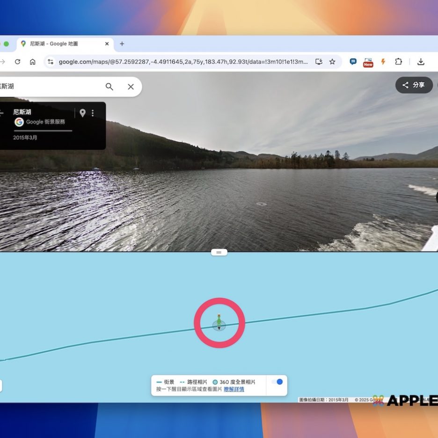Open a new browser tab
Image resolution: width=438 pixels, height=438 pixels.
coord(122,44)
